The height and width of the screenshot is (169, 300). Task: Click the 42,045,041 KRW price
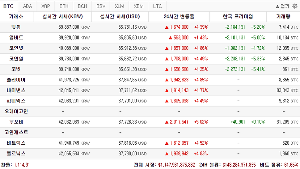tap(74, 90)
